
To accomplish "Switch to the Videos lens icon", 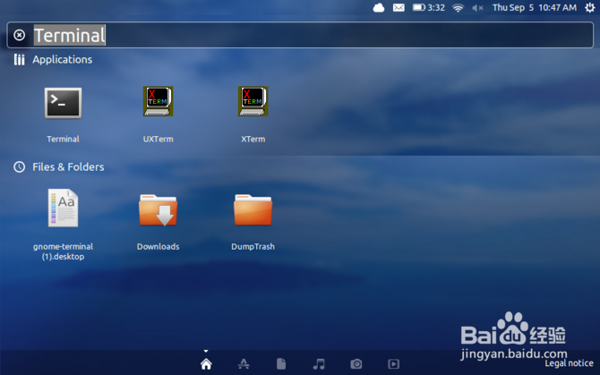I will [x=394, y=364].
